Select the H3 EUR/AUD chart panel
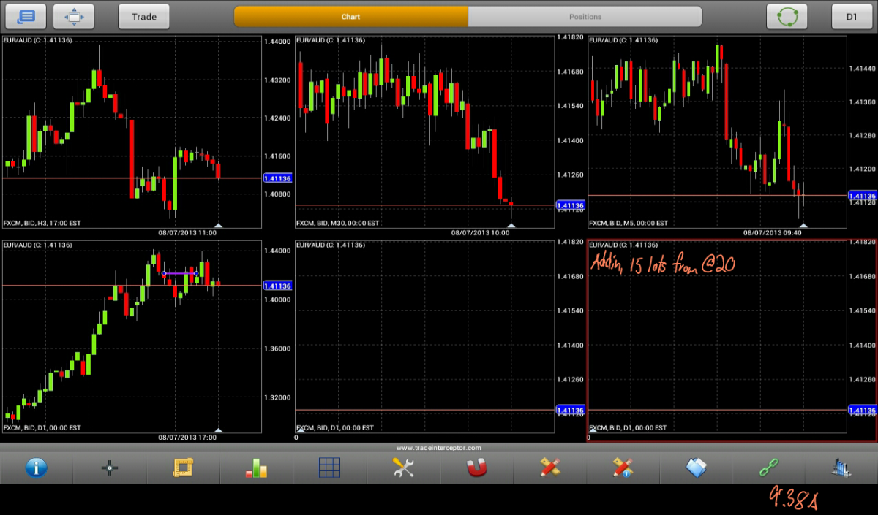This screenshot has width=878, height=515. 132,131
